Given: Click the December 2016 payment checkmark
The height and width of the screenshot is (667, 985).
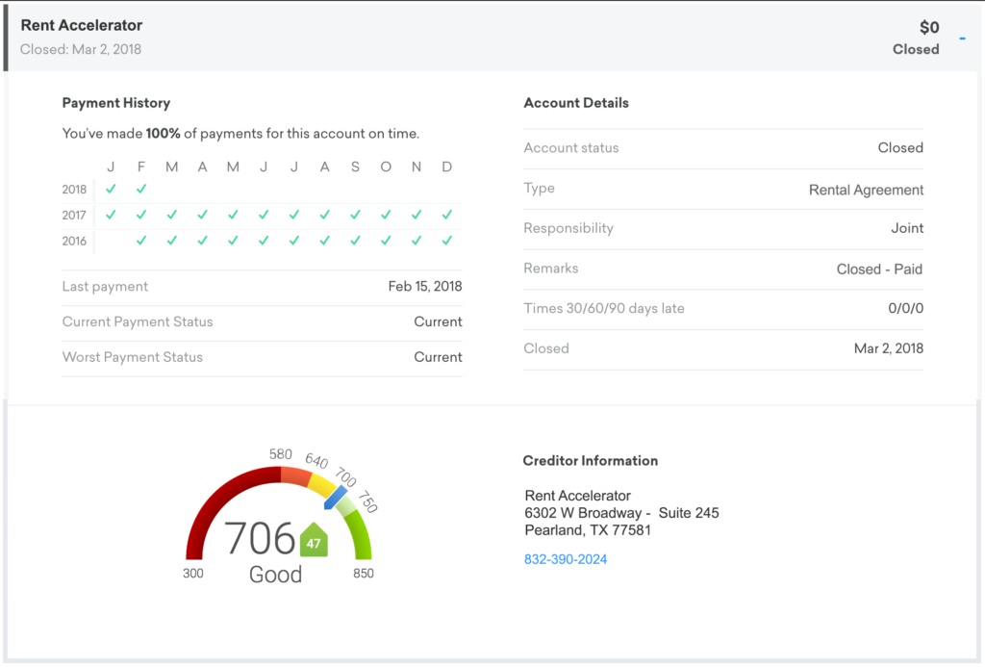Looking at the screenshot, I should point(447,241).
